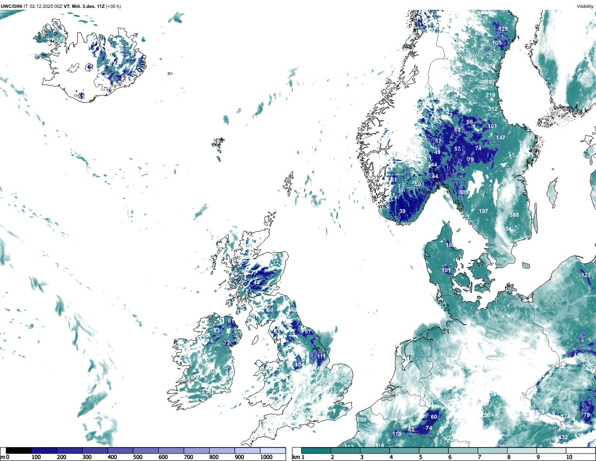Click the 100–200 m dark blue swatch
The height and width of the screenshot is (461, 596).
click(x=44, y=450)
